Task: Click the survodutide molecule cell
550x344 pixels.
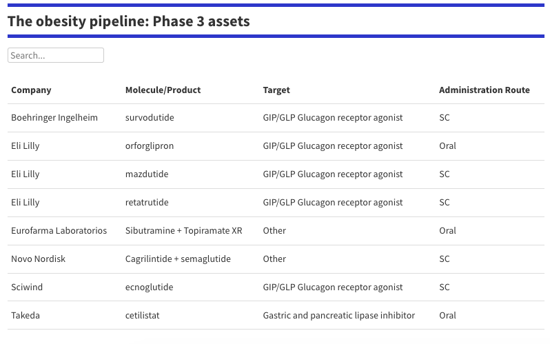Action: pos(150,118)
